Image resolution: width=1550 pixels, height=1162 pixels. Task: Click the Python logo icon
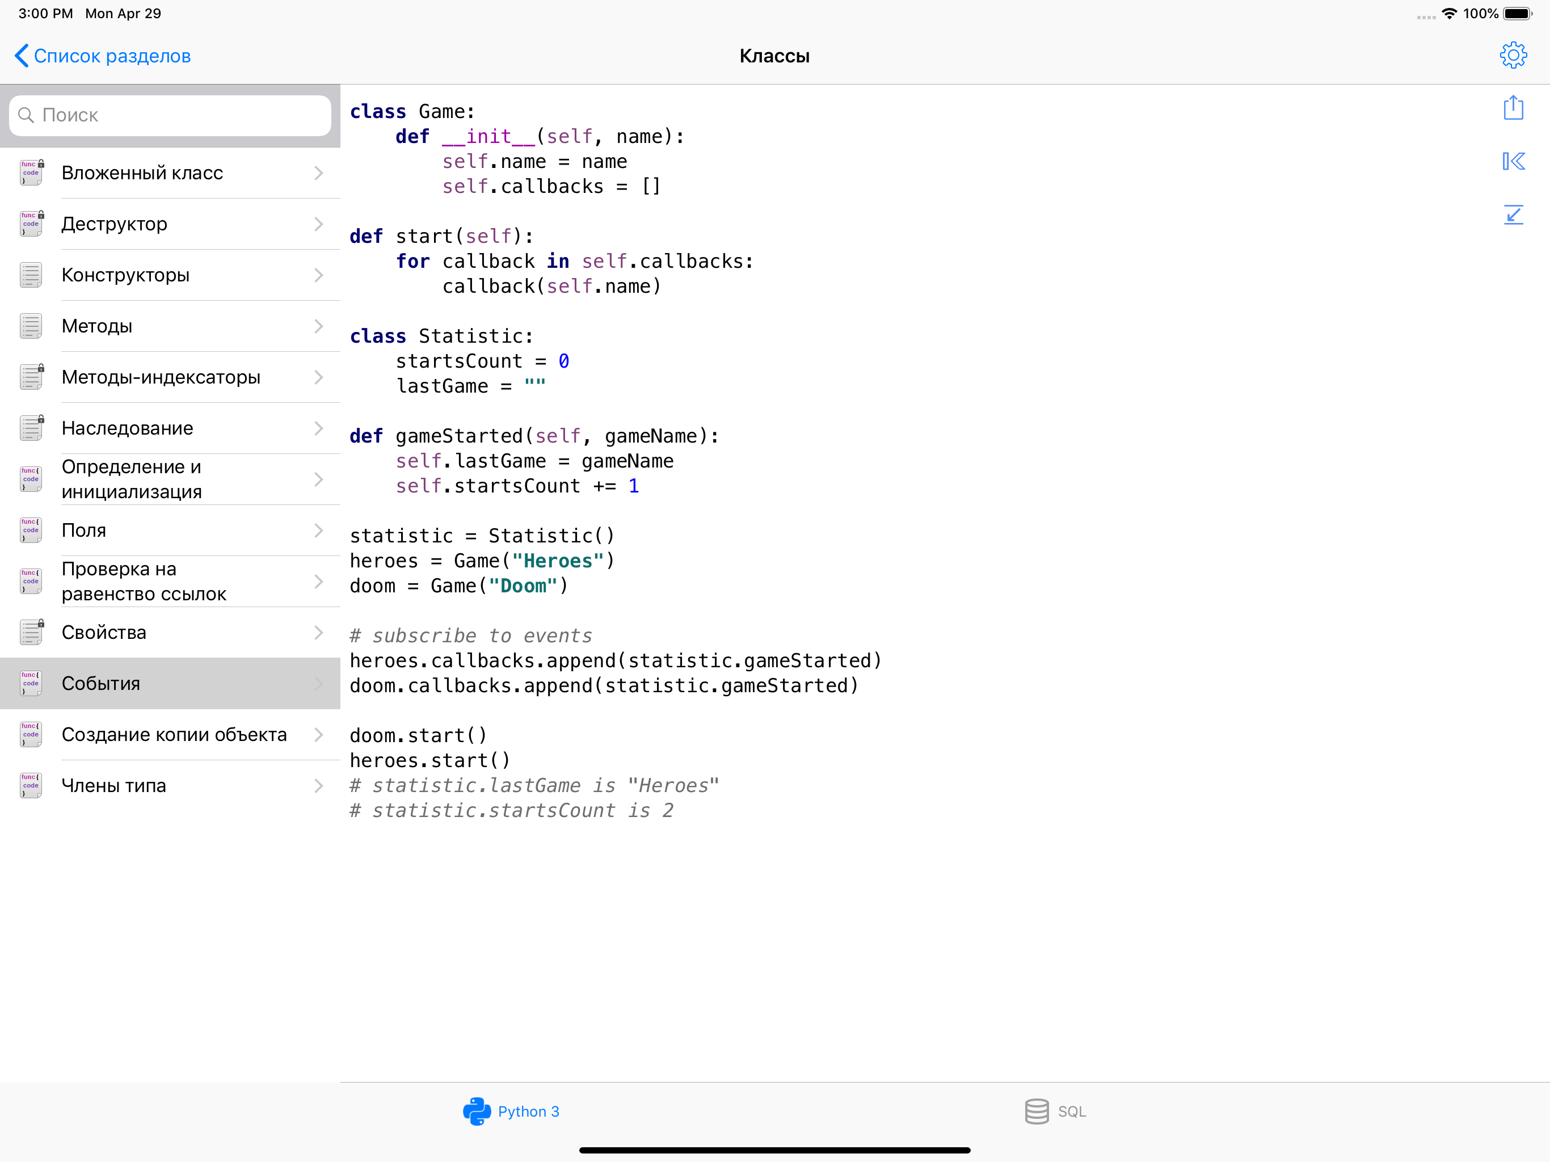pyautogui.click(x=477, y=1111)
